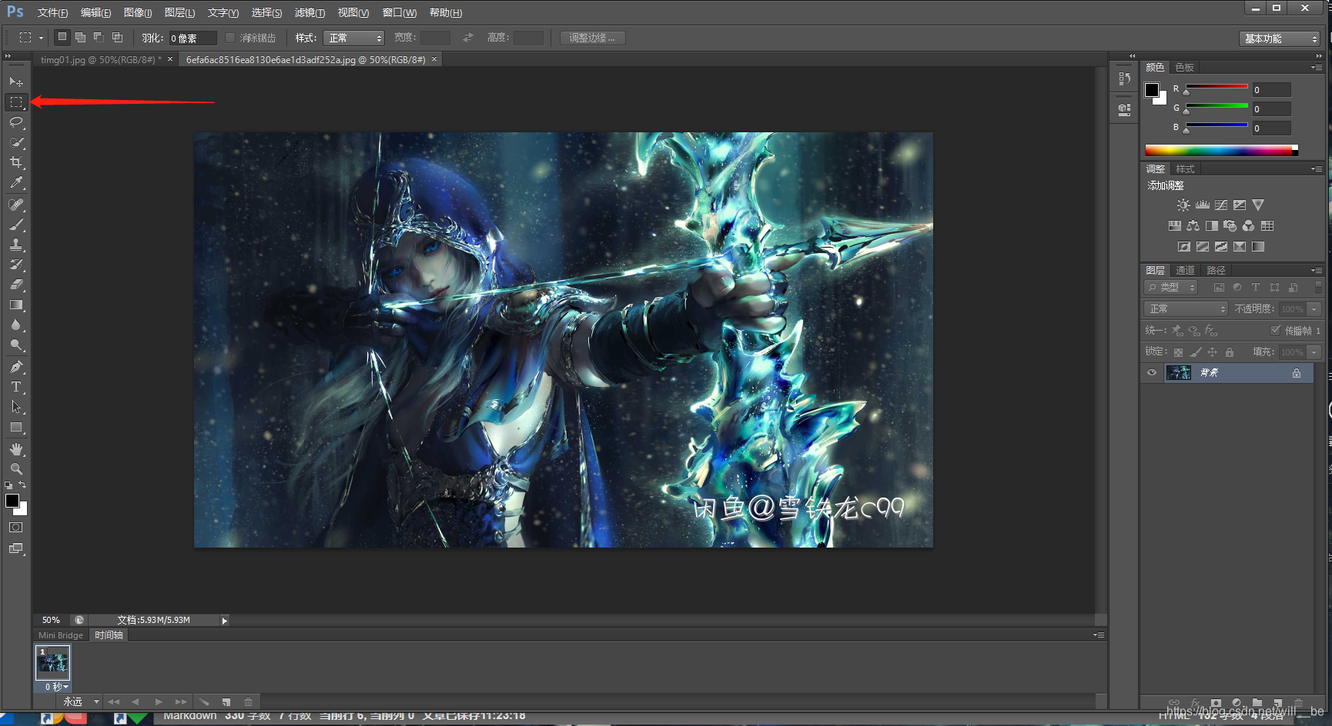
Task: Select Subtract from Selection mode button
Action: [99, 37]
